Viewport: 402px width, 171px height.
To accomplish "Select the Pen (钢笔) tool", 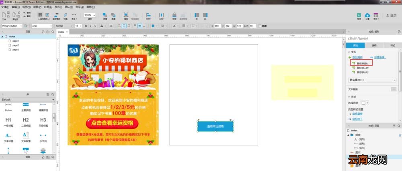I will coord(66,16).
